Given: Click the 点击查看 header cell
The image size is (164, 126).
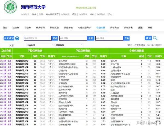Looking at the screenshot, I should tap(6, 51).
